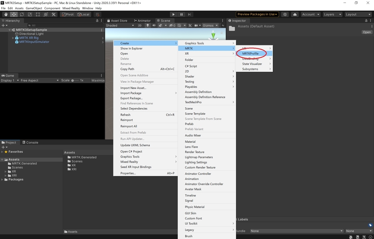Adjust the Game view Scale slider
The width and height of the screenshot is (374, 239).
(x=75, y=80)
